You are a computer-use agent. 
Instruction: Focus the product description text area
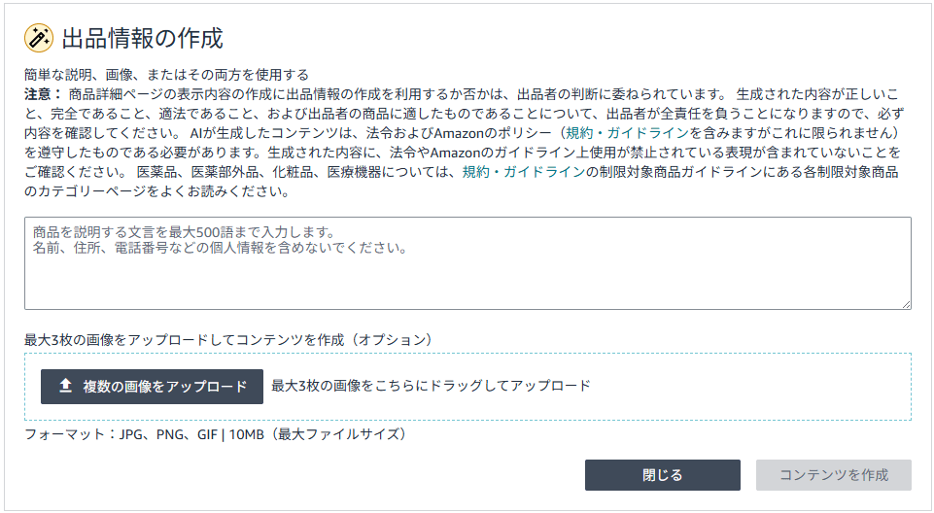467,263
